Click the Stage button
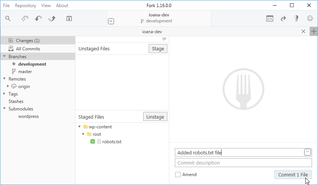Image resolution: width=318 pixels, height=185 pixels. tap(158, 48)
